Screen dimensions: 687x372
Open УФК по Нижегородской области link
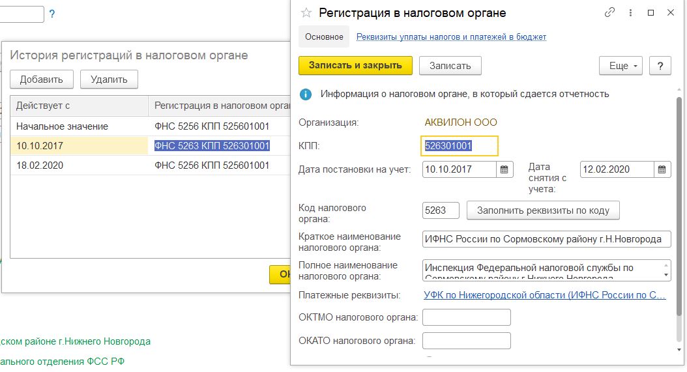[x=544, y=295]
